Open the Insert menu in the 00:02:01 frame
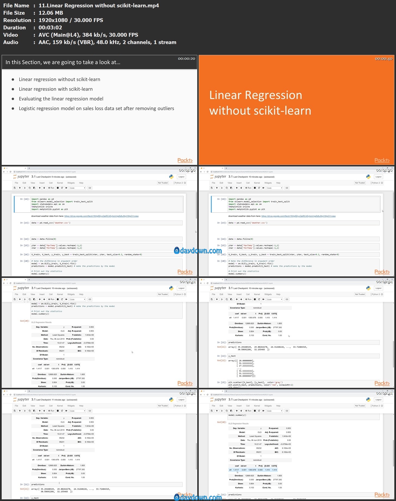Image resolution: width=396 pixels, height=501 pixels. (239, 294)
